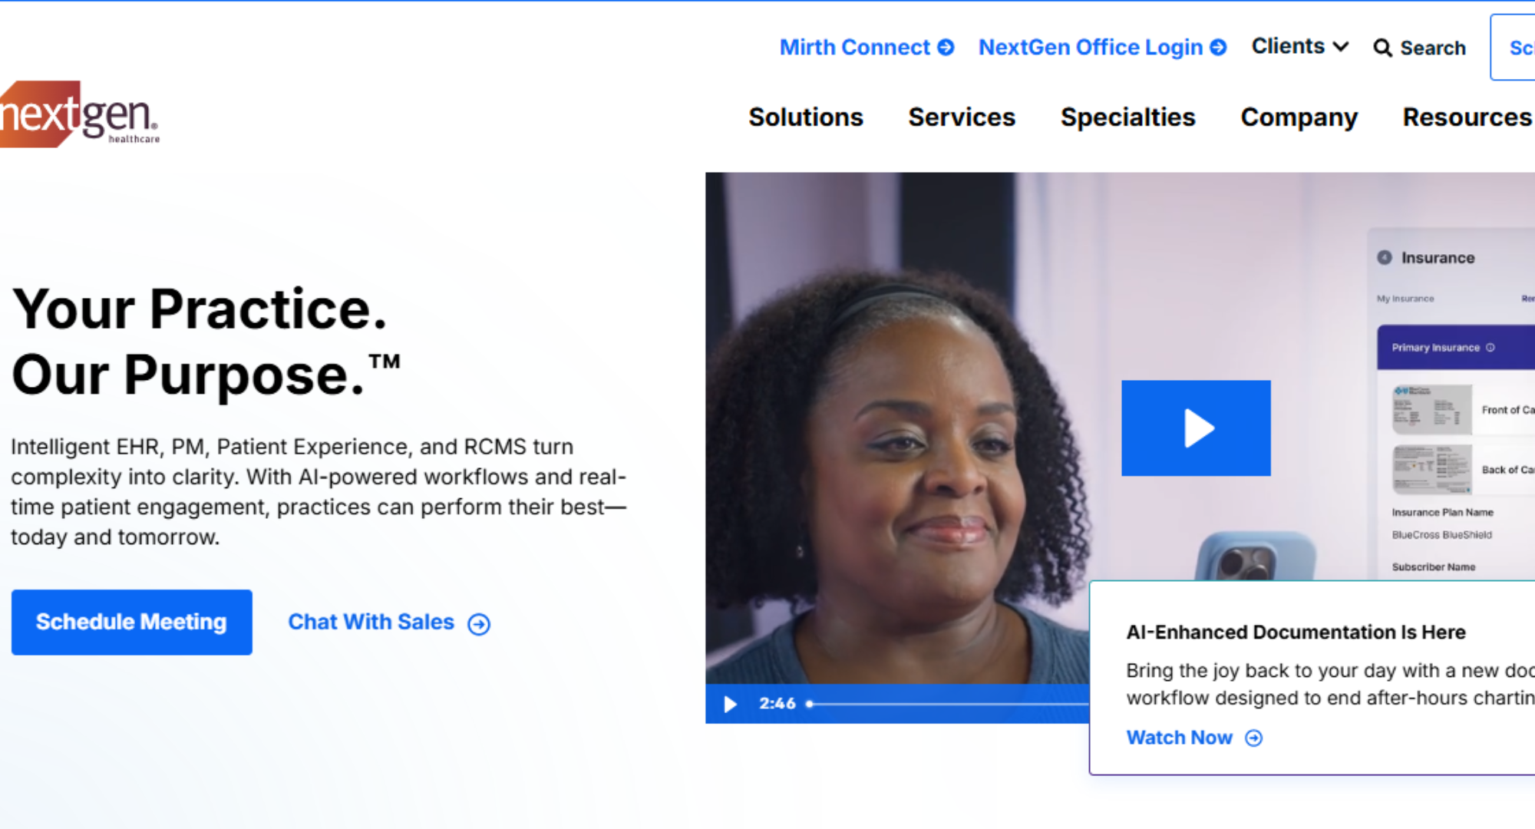The image size is (1535, 829).
Task: Follow the Watch Now link
Action: 1180,738
